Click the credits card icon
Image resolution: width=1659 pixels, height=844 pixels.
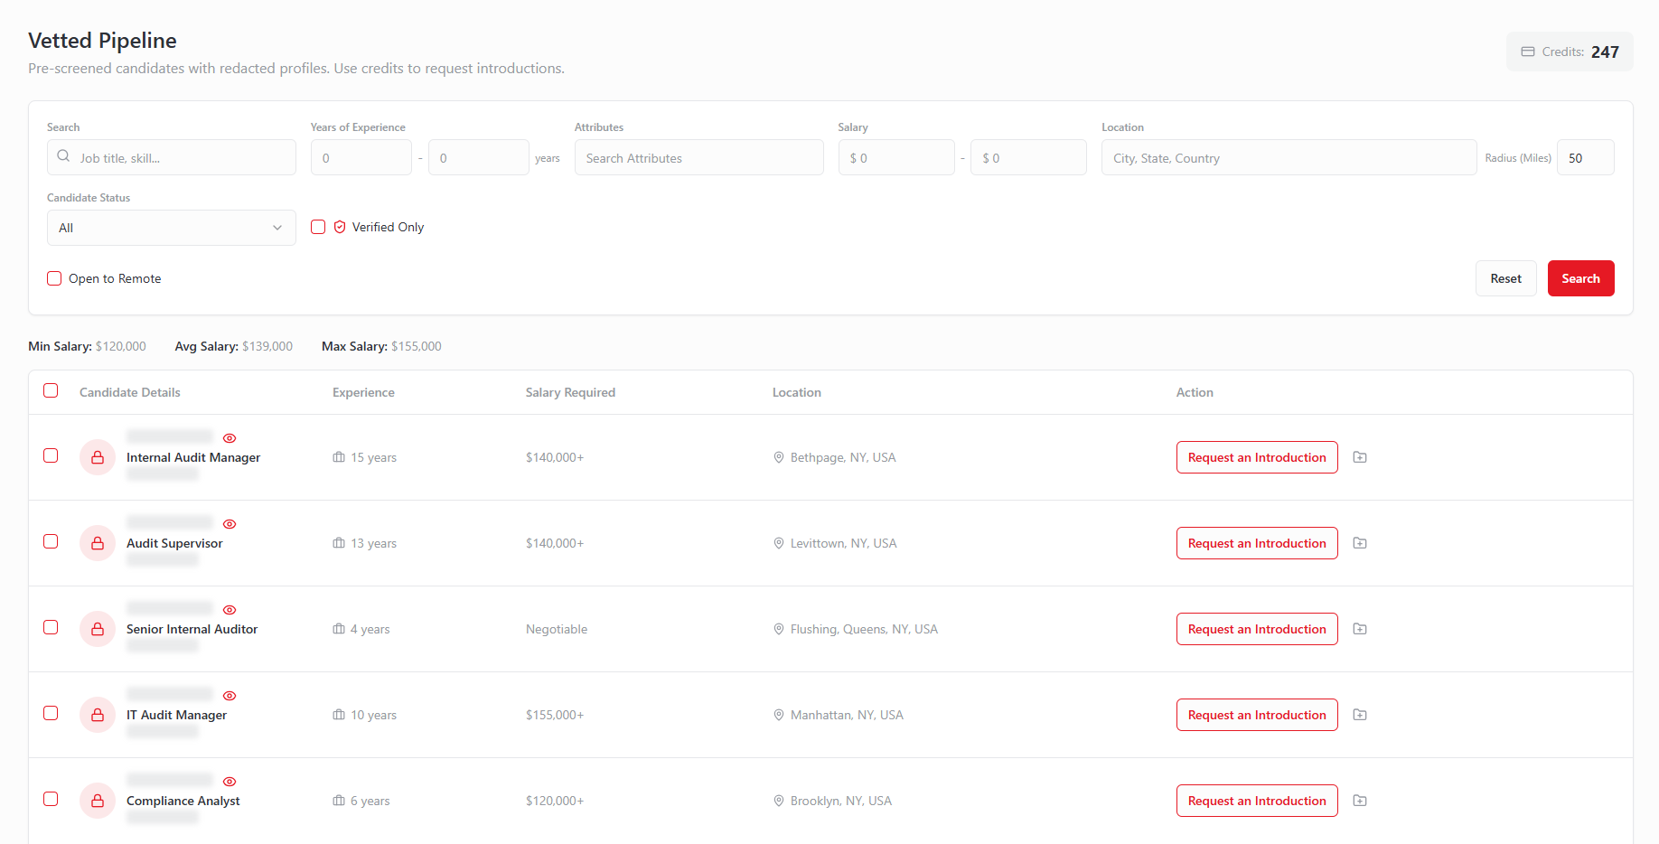(1528, 52)
